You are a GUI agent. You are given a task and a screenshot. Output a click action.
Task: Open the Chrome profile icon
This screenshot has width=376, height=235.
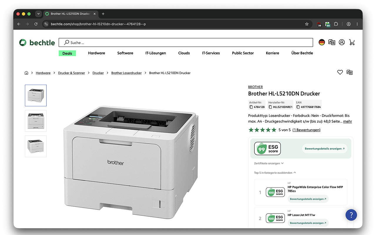click(349, 24)
